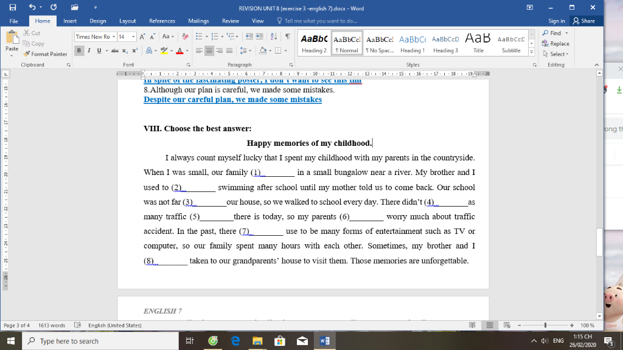Open the Select dropdown
The height and width of the screenshot is (350, 623).
coord(555,54)
